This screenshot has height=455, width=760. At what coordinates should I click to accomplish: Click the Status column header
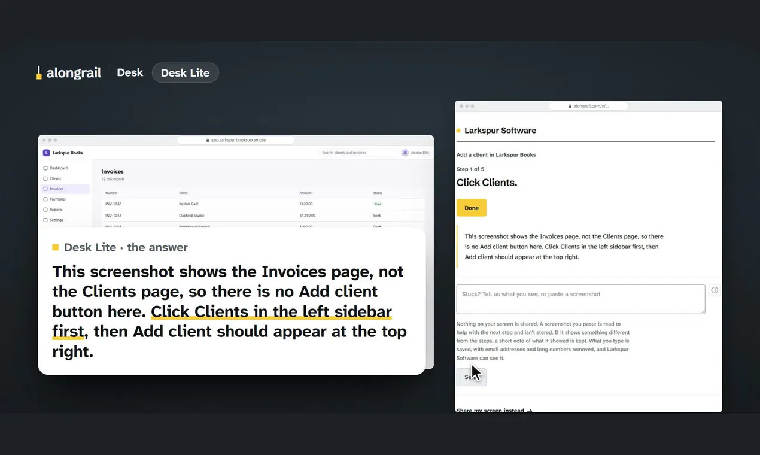(378, 193)
